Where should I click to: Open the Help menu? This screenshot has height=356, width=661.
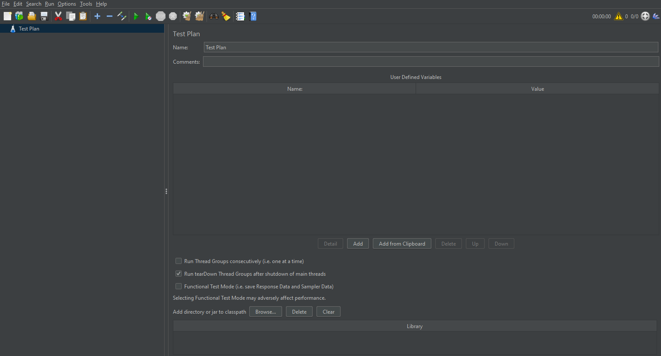[101, 4]
